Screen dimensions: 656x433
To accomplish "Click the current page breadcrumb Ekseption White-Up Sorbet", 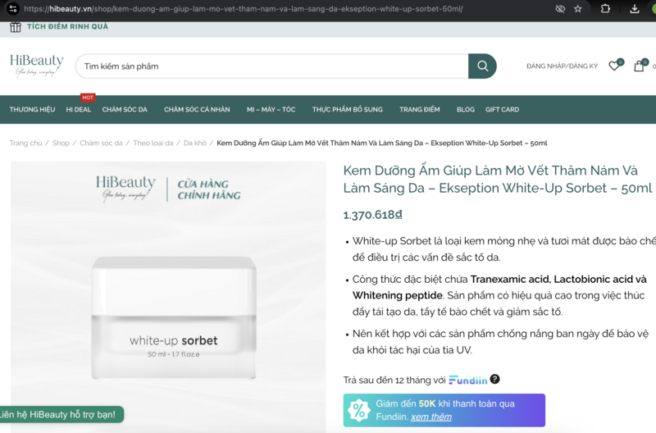I will [x=381, y=143].
